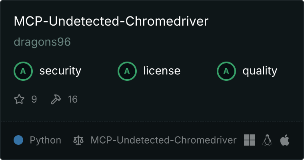Click the hammer tools icon

56,99
